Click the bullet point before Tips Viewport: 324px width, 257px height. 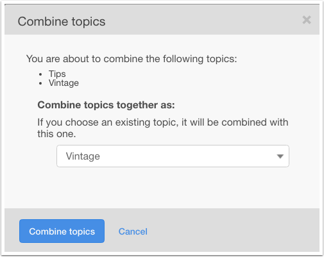40,74
